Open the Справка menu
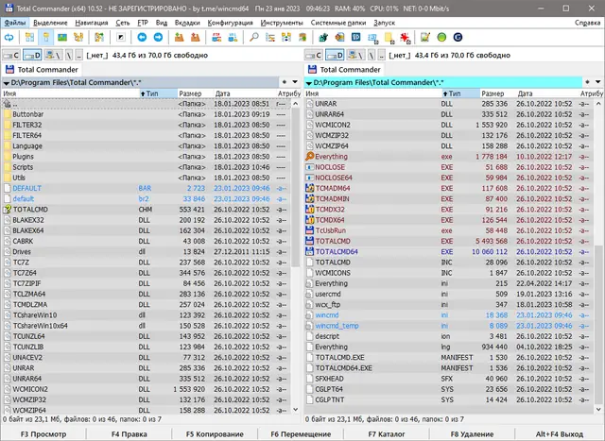Viewport: 605px width, 441px height. pos(587,23)
